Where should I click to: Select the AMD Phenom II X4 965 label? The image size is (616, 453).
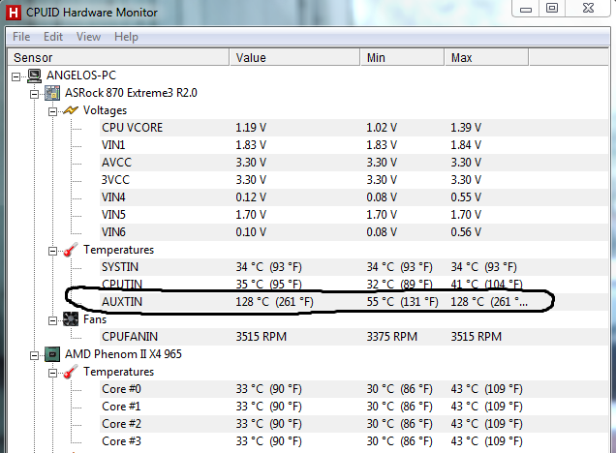coord(123,354)
